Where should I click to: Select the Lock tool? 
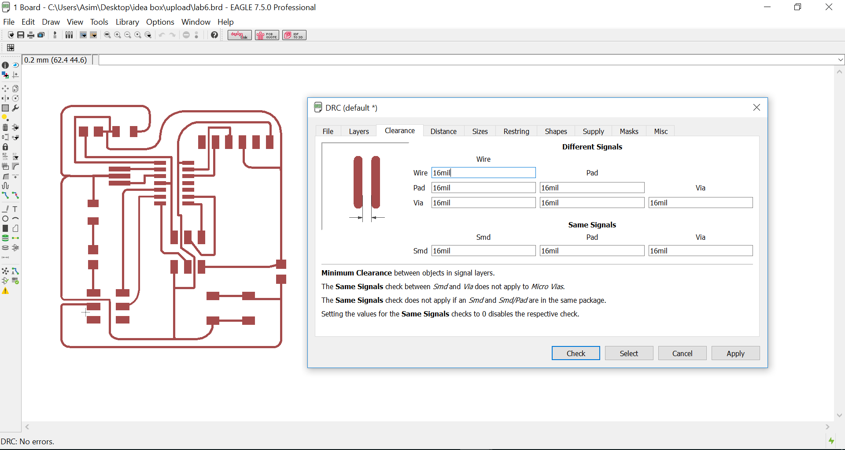(5, 147)
